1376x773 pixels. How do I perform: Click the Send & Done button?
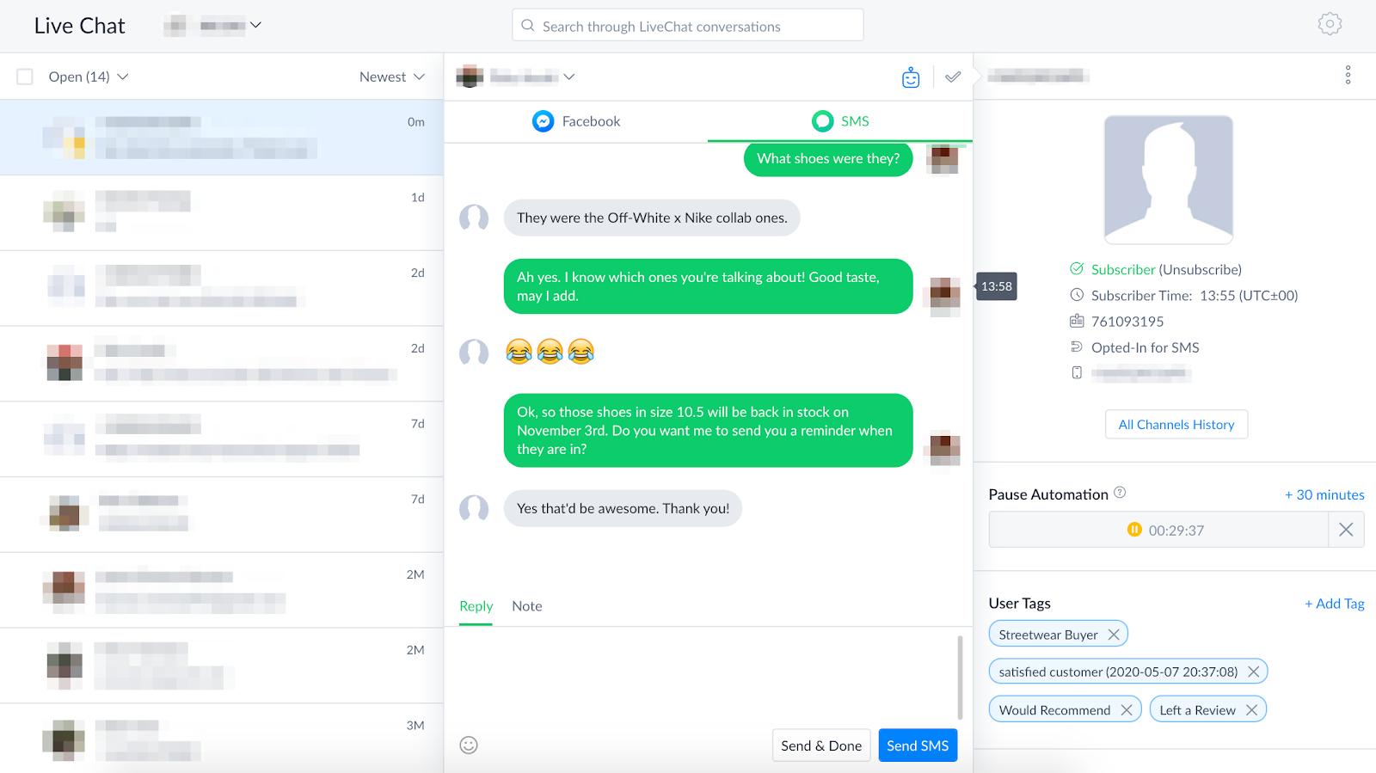point(821,745)
